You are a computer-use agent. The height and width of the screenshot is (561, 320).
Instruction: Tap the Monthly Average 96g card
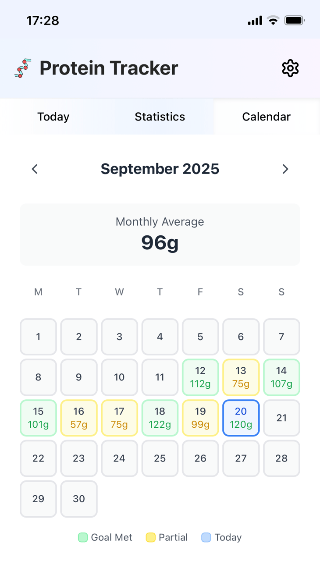tap(160, 234)
